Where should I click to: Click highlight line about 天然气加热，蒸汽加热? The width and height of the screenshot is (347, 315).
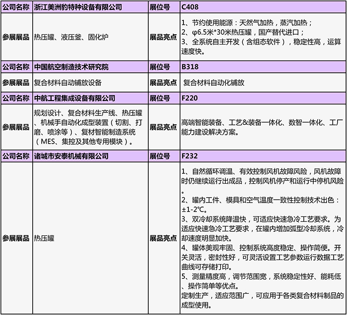(x=247, y=23)
